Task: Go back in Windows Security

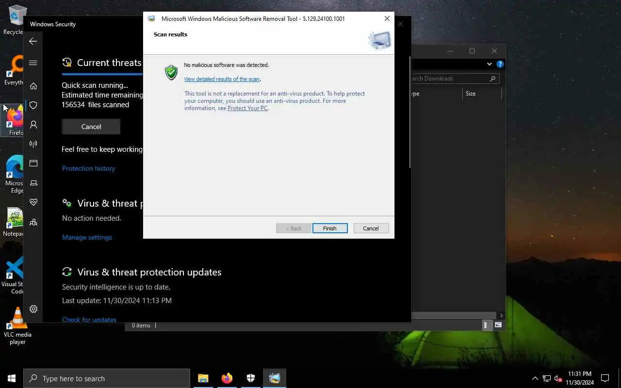Action: [x=33, y=42]
